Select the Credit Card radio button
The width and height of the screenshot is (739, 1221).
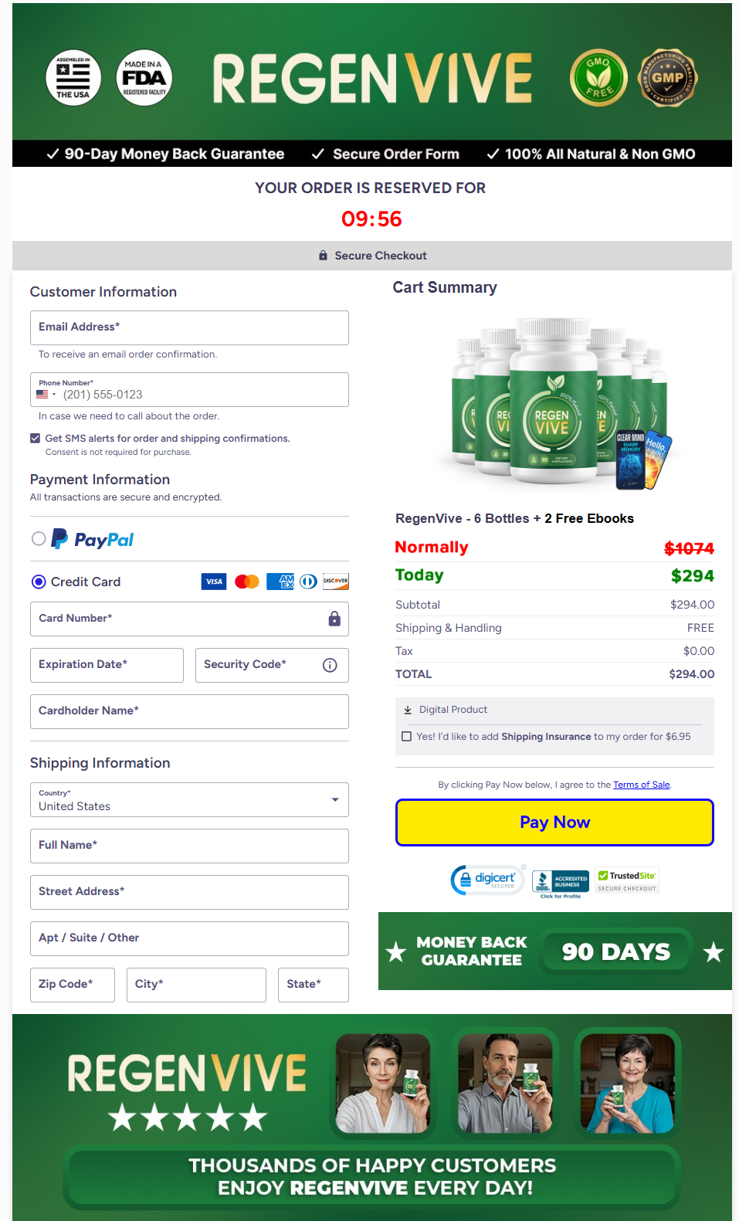pyautogui.click(x=39, y=582)
